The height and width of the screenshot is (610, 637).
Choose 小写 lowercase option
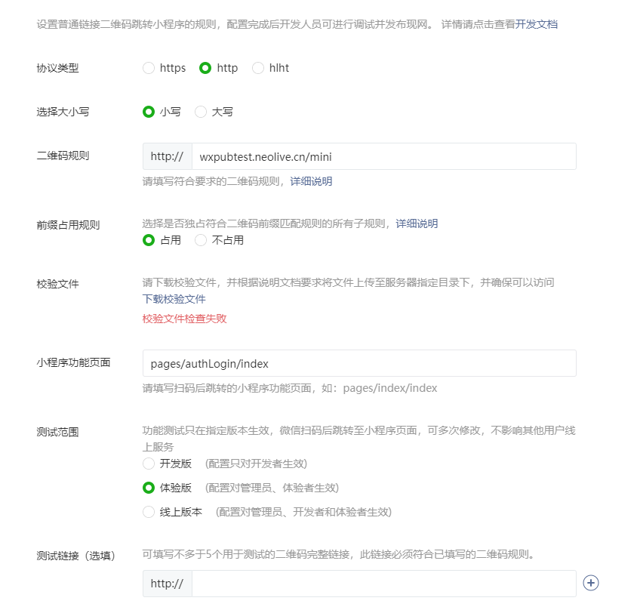(x=149, y=112)
